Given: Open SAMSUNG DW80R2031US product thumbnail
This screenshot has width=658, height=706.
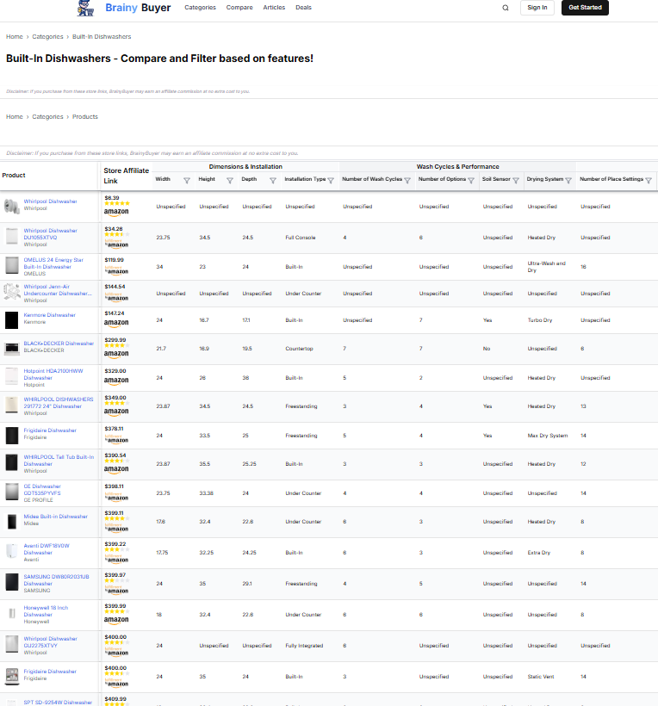Looking at the screenshot, I should pyautogui.click(x=12, y=582).
